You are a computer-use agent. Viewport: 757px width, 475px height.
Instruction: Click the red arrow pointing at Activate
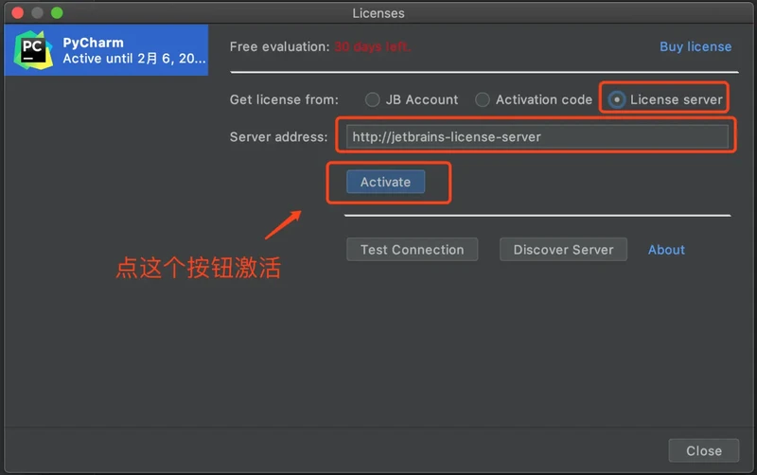click(283, 224)
